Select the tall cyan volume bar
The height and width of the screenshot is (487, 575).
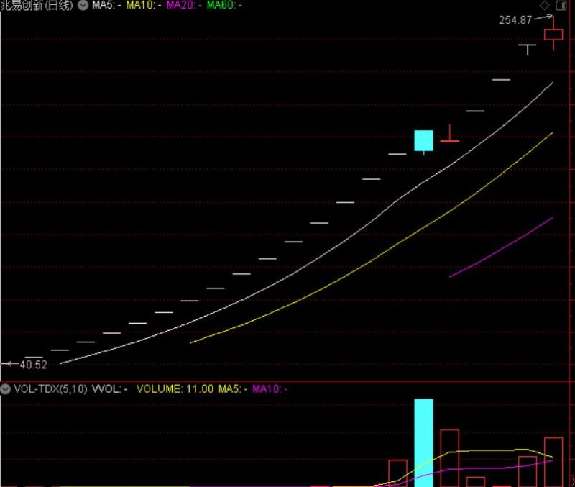pyautogui.click(x=424, y=442)
